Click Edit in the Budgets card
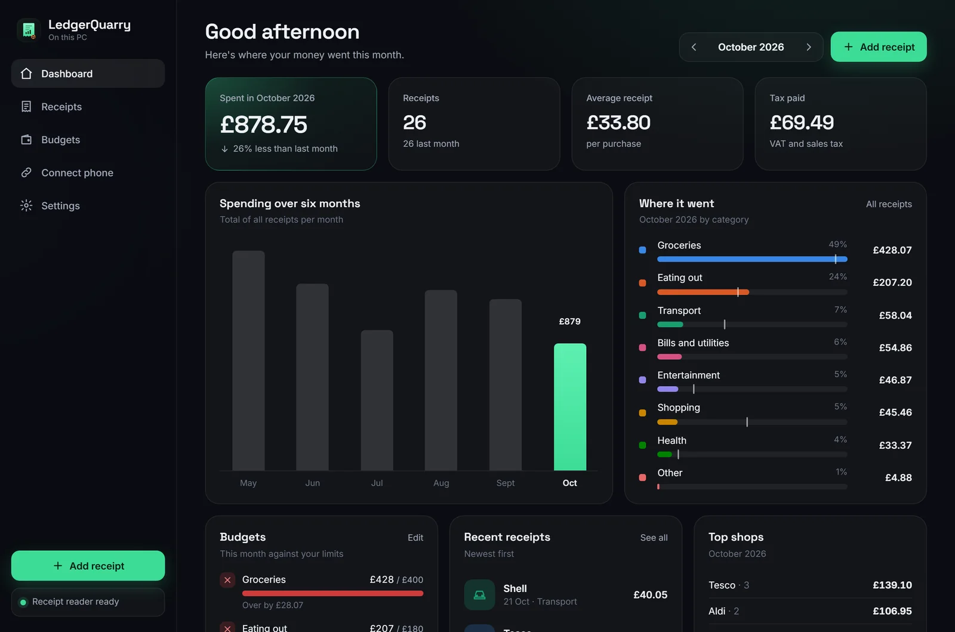955x632 pixels. 415,538
